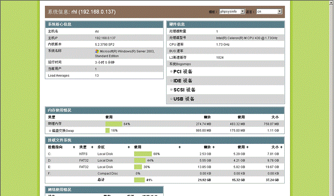The width and height of the screenshot is (334, 196).
Task: Open the 语言 language dropdown showing cn
Action: coord(269,12)
